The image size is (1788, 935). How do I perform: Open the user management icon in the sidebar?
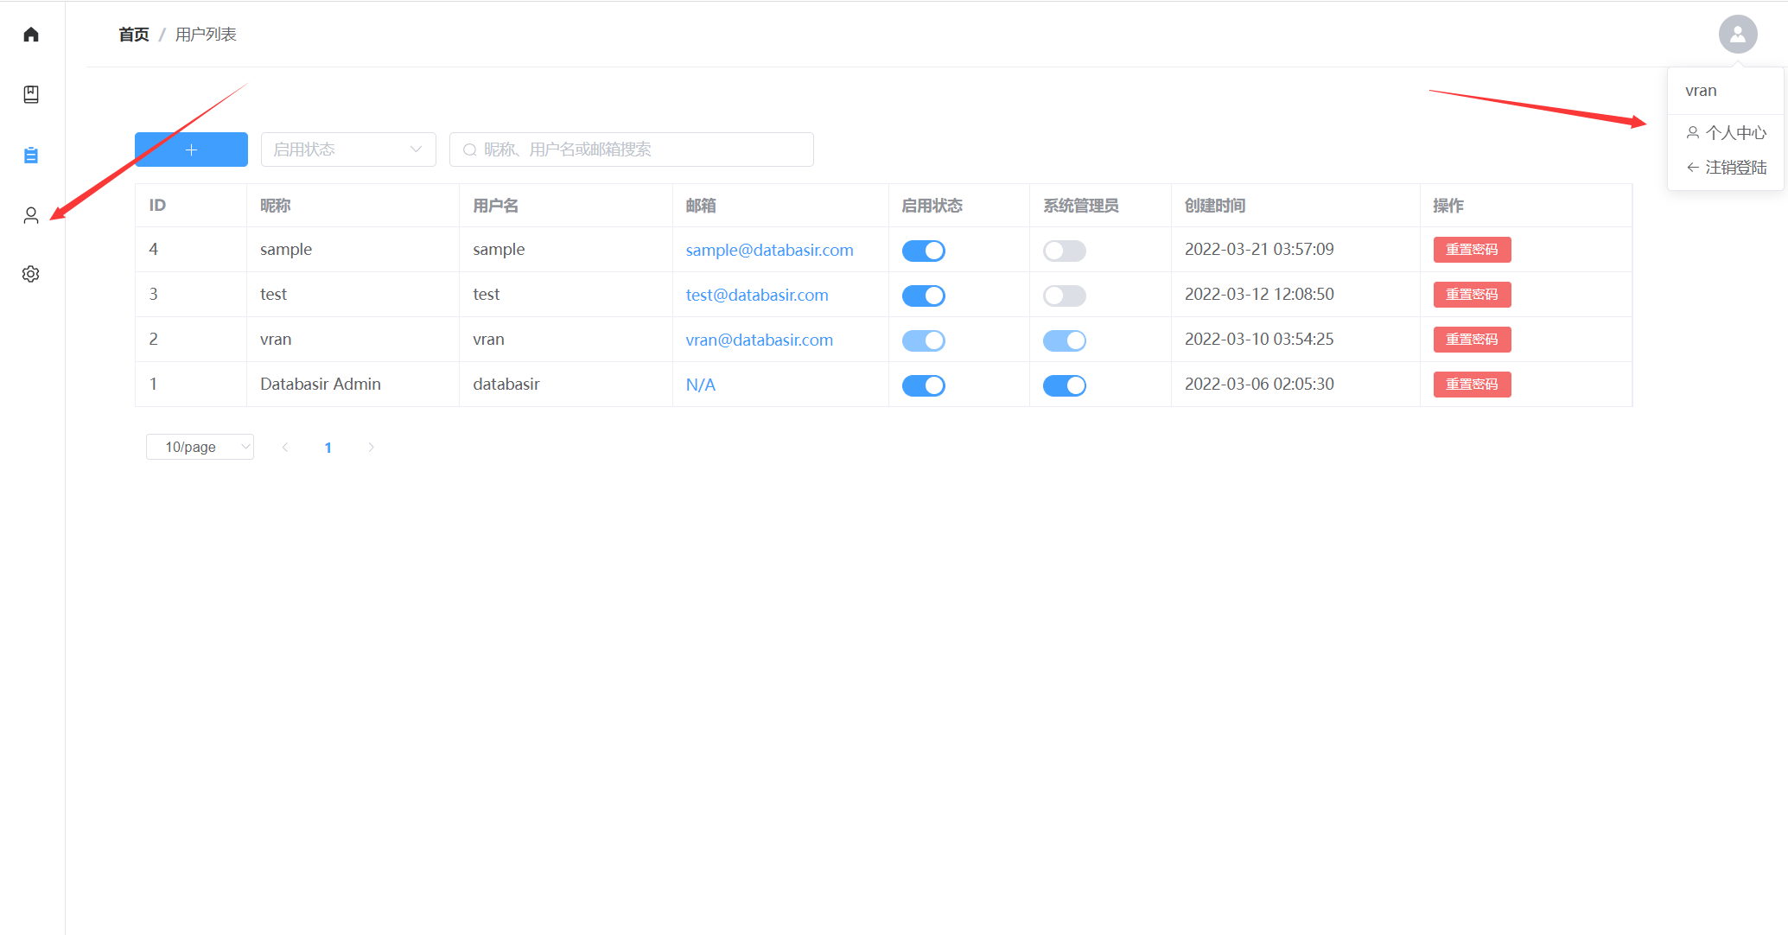(31, 215)
